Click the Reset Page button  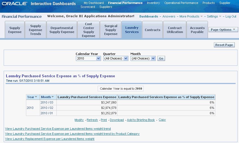(224, 45)
